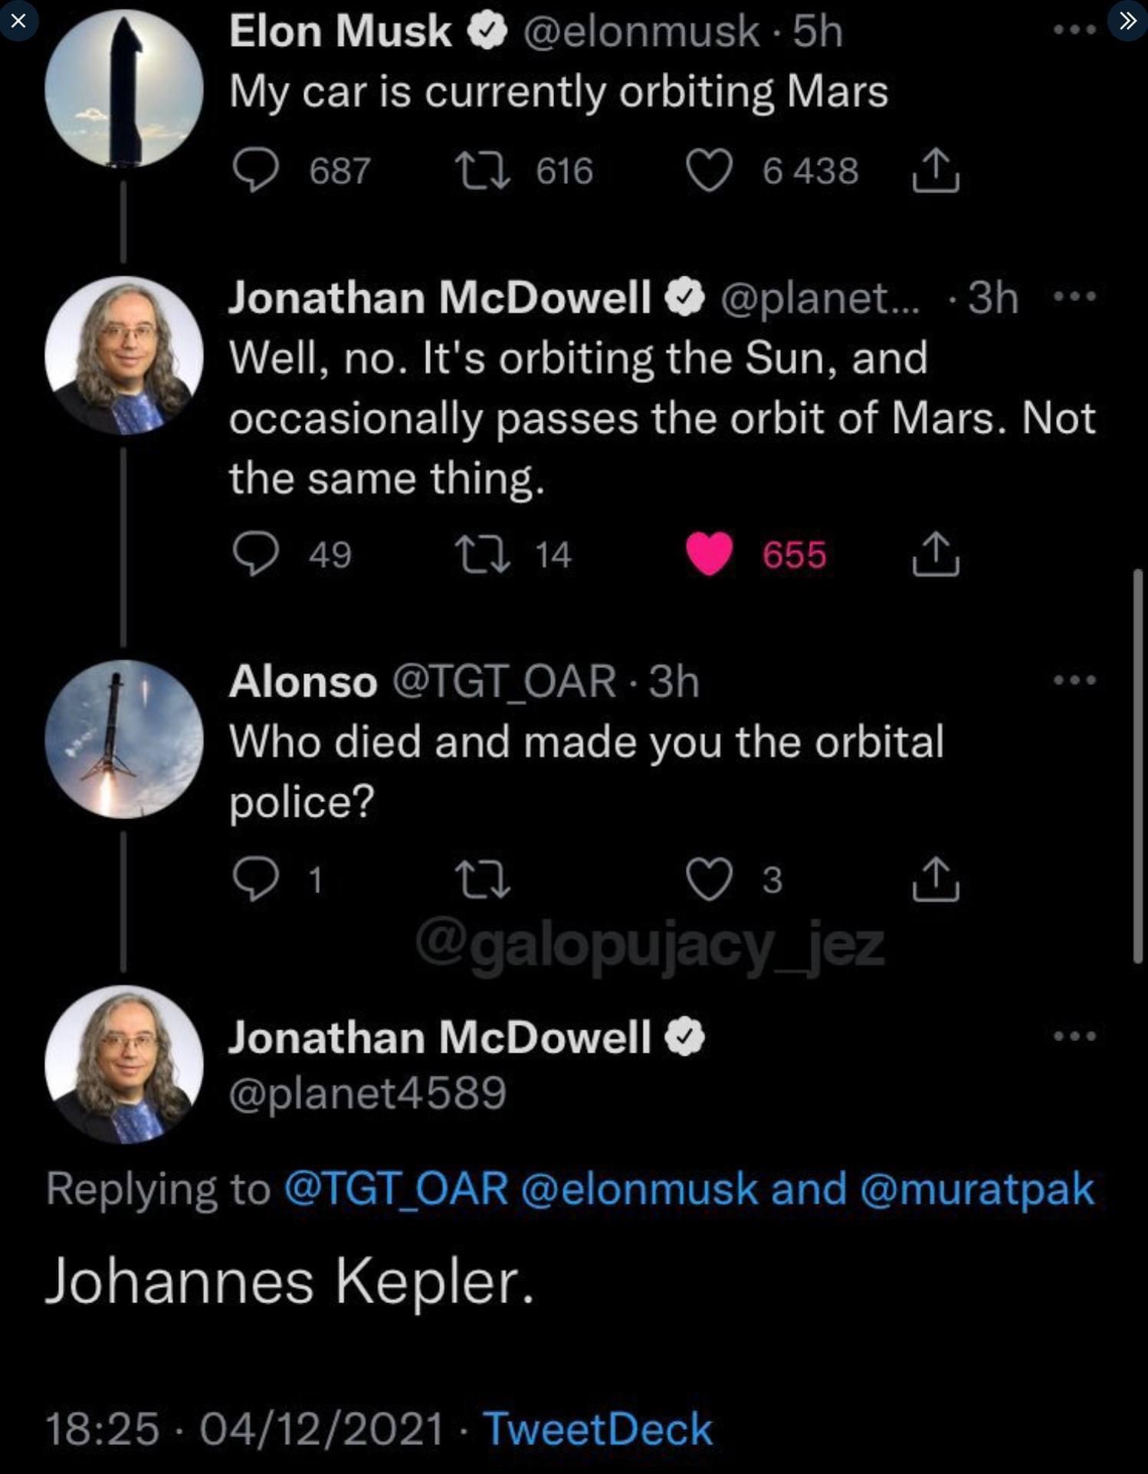Image resolution: width=1148 pixels, height=1474 pixels.
Task: Open the @TGT_OAR mention in the reply line
Action: [395, 1188]
